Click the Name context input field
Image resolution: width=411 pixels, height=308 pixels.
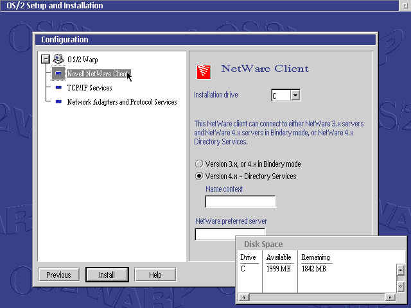coord(240,201)
